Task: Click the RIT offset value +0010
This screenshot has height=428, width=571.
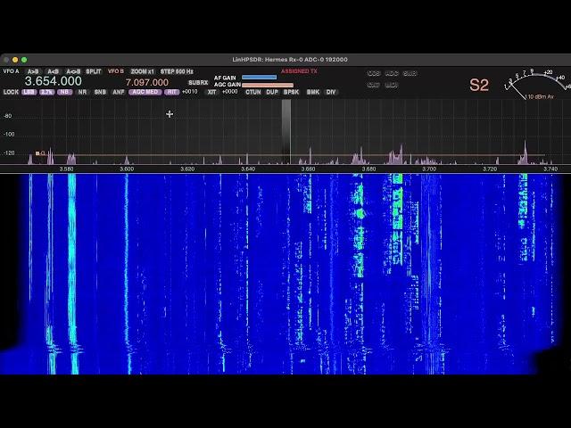Action: (x=189, y=92)
